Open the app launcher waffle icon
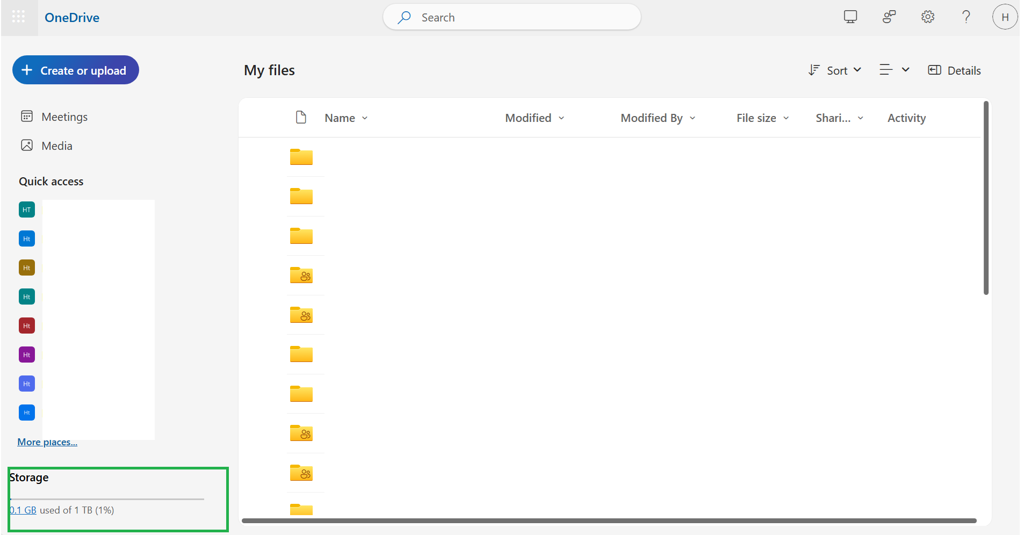Image resolution: width=1024 pixels, height=535 pixels. [19, 17]
